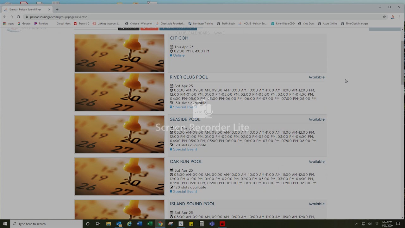The image size is (405, 228).
Task: Open the UpKeep Account bookmark
Action: (x=106, y=23)
